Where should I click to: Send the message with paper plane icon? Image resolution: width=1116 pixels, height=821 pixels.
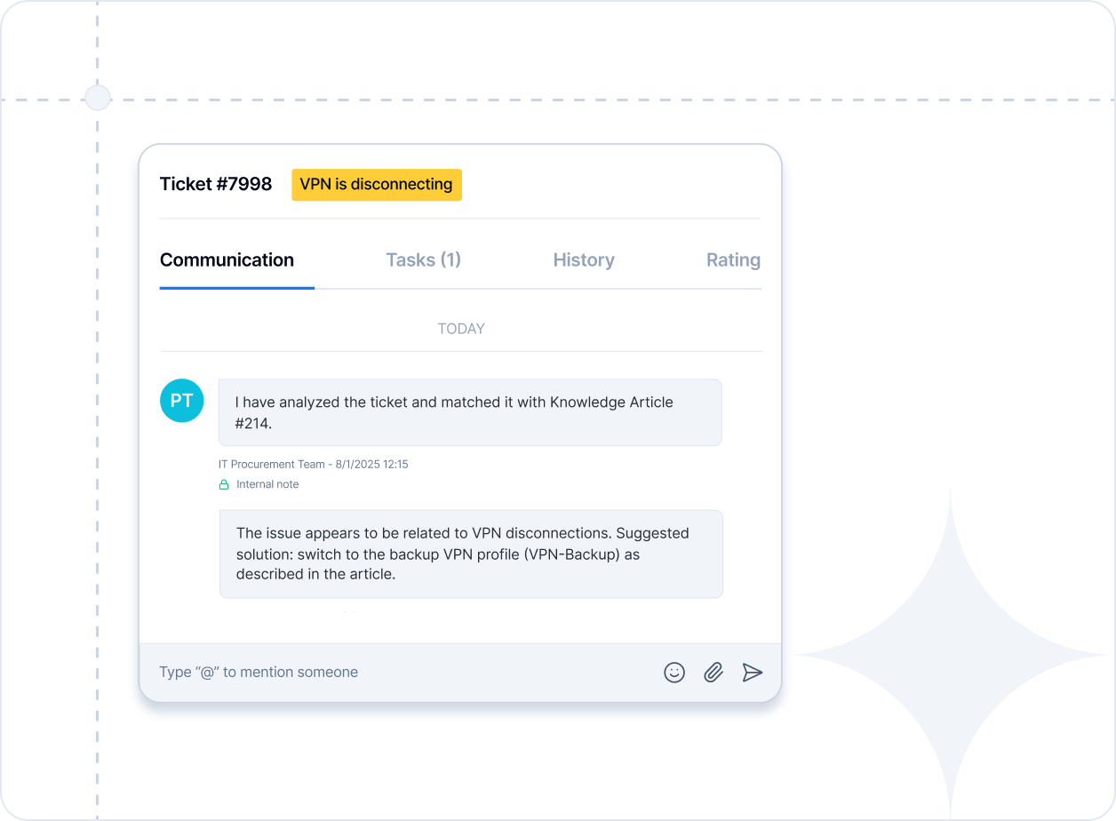tap(753, 673)
